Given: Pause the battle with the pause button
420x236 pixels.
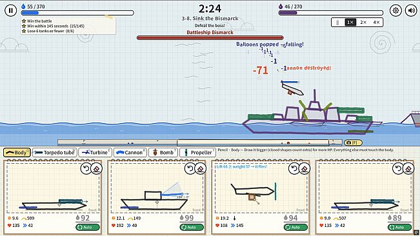Looking at the screenshot, I should 11,10.
